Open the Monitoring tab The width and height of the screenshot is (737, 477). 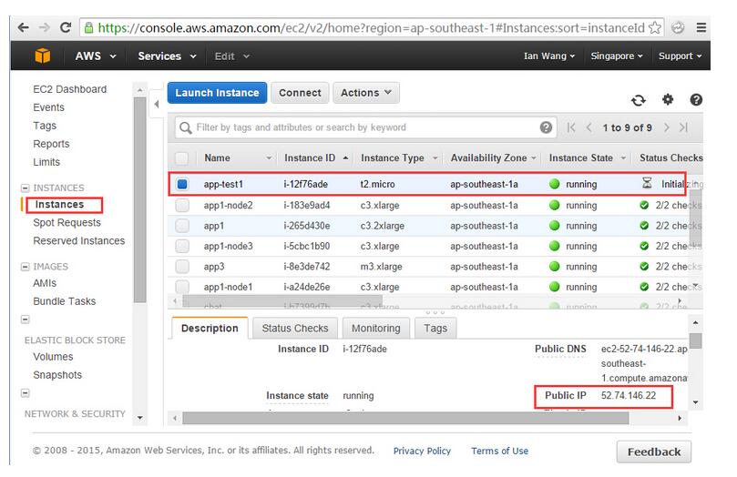[x=376, y=329]
